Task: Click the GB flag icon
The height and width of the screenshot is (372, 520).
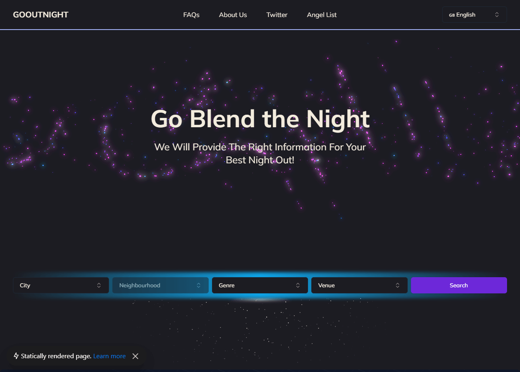Action: [x=452, y=15]
